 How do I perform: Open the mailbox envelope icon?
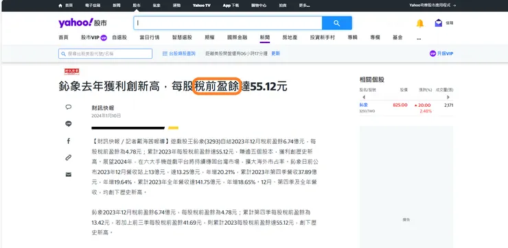point(439,23)
